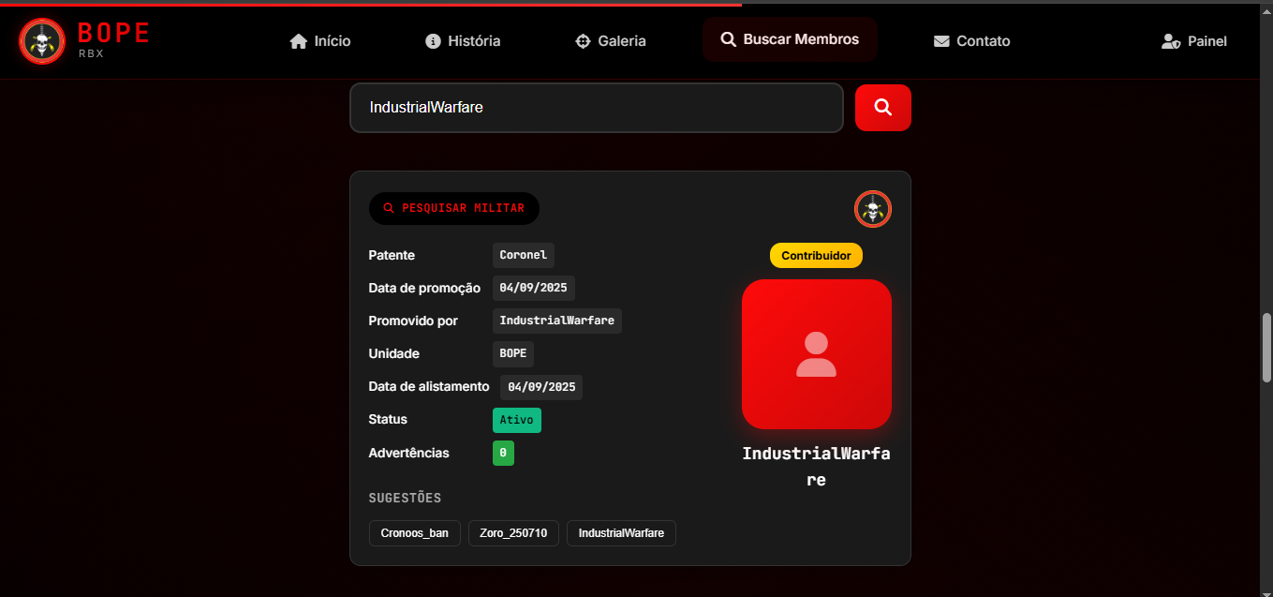Click the member search input field

(597, 108)
